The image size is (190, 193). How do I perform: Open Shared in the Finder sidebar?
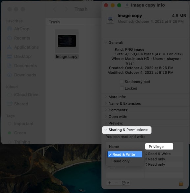21,104
